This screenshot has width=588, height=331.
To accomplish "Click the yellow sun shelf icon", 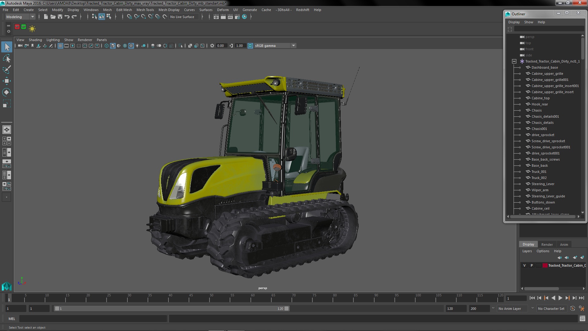I will click(x=32, y=29).
